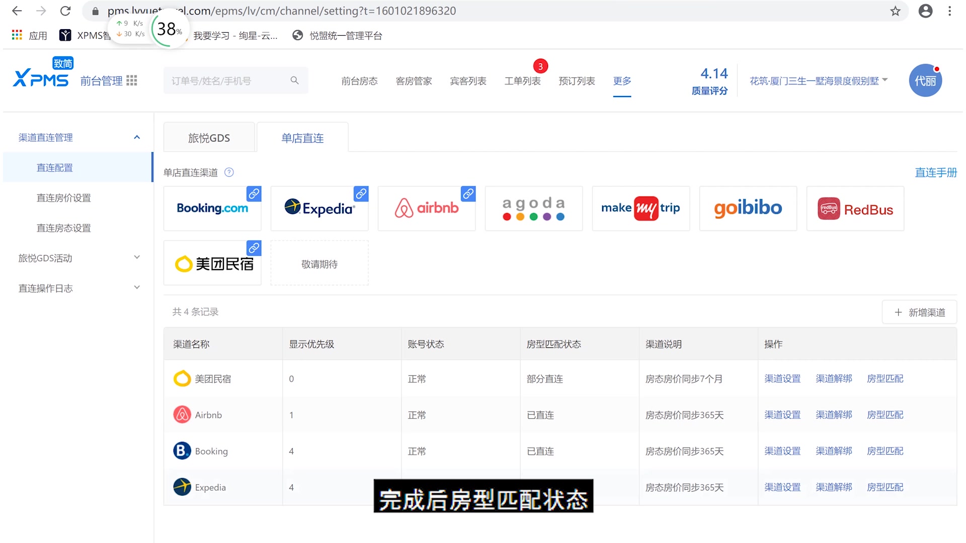Collapse the 渠道直连管理 sidebar section
Screen dimensions: 966x543
(x=137, y=137)
